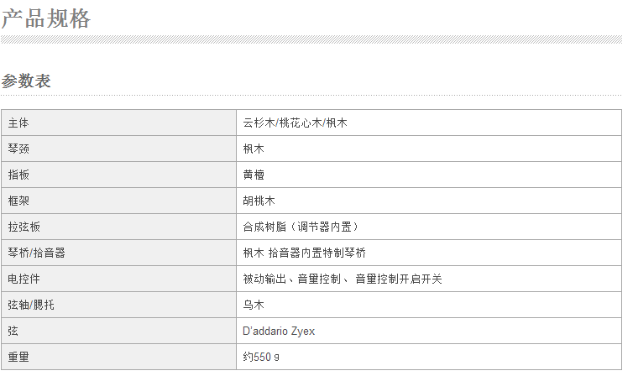Click the 参数表 section title
Viewport: 633px width, 376px height.
(26, 81)
